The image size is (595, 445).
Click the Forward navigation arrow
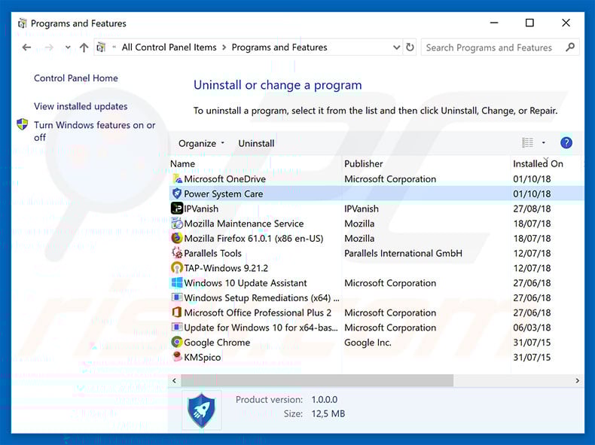[49, 47]
